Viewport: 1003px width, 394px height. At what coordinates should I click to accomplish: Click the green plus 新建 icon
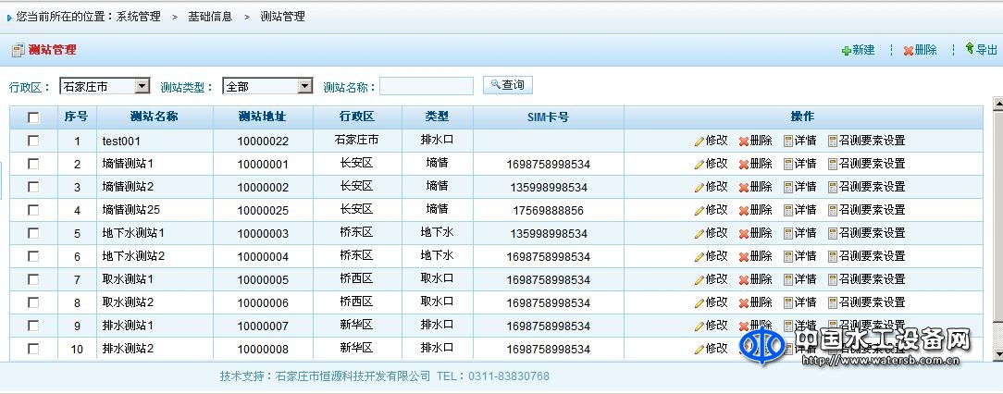(x=846, y=51)
